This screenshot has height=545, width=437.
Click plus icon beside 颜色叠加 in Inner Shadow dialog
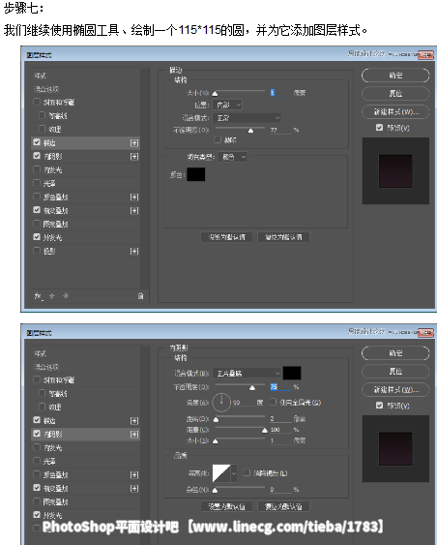pyautogui.click(x=134, y=474)
